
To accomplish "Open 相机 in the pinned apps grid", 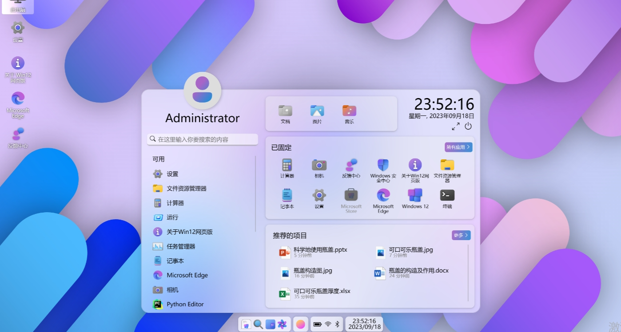I will click(319, 169).
